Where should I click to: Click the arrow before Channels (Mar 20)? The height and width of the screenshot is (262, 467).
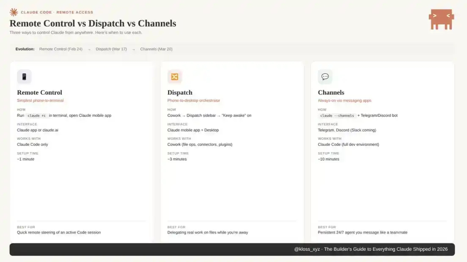tap(134, 49)
